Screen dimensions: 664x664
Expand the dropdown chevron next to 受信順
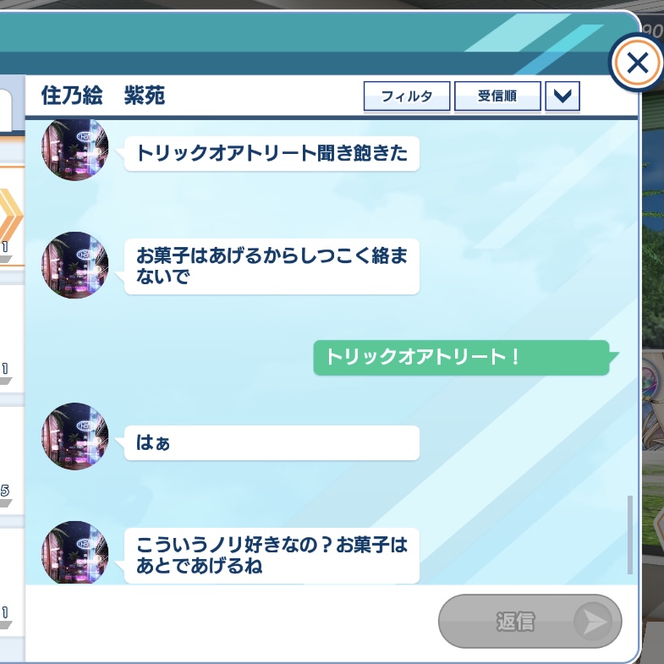coord(562,96)
